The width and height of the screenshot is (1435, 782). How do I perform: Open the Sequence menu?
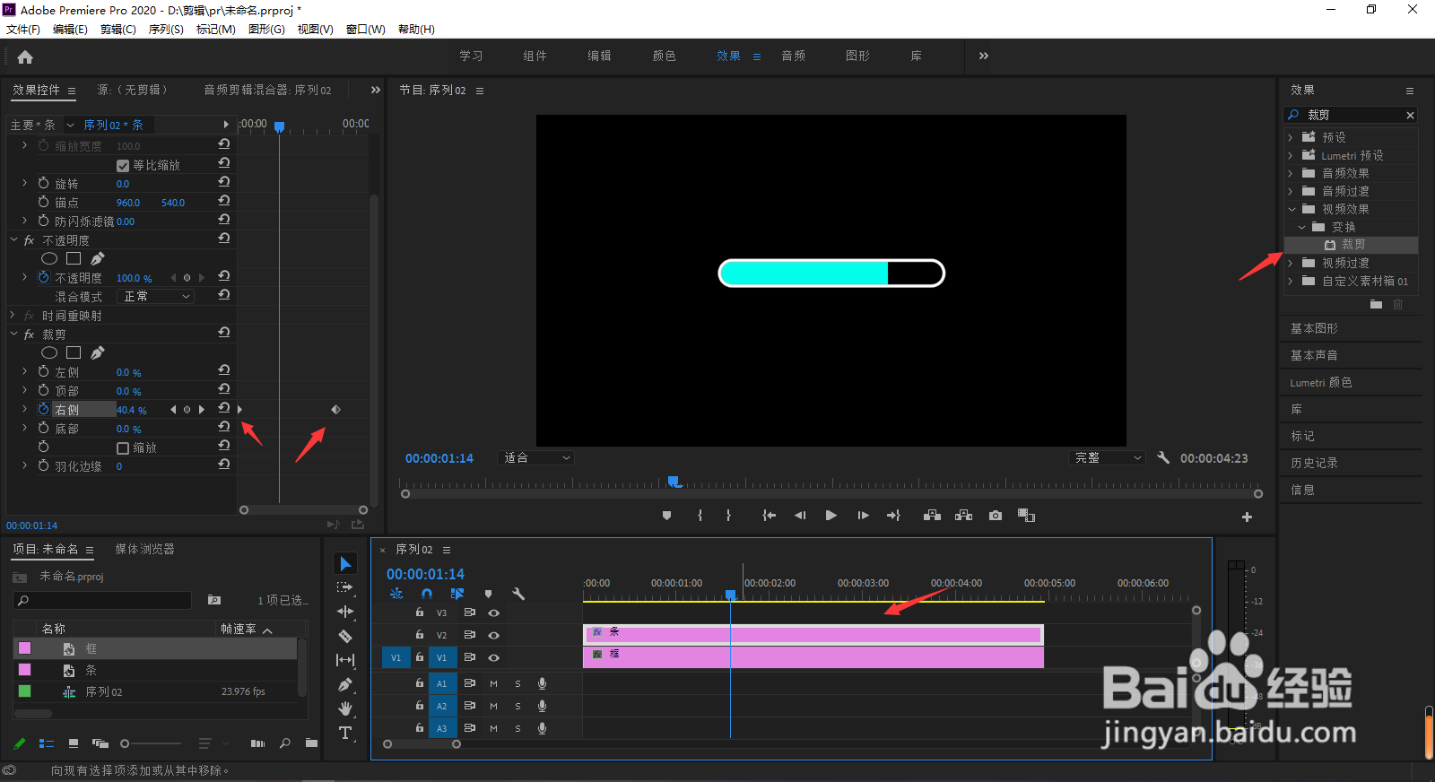pos(166,30)
